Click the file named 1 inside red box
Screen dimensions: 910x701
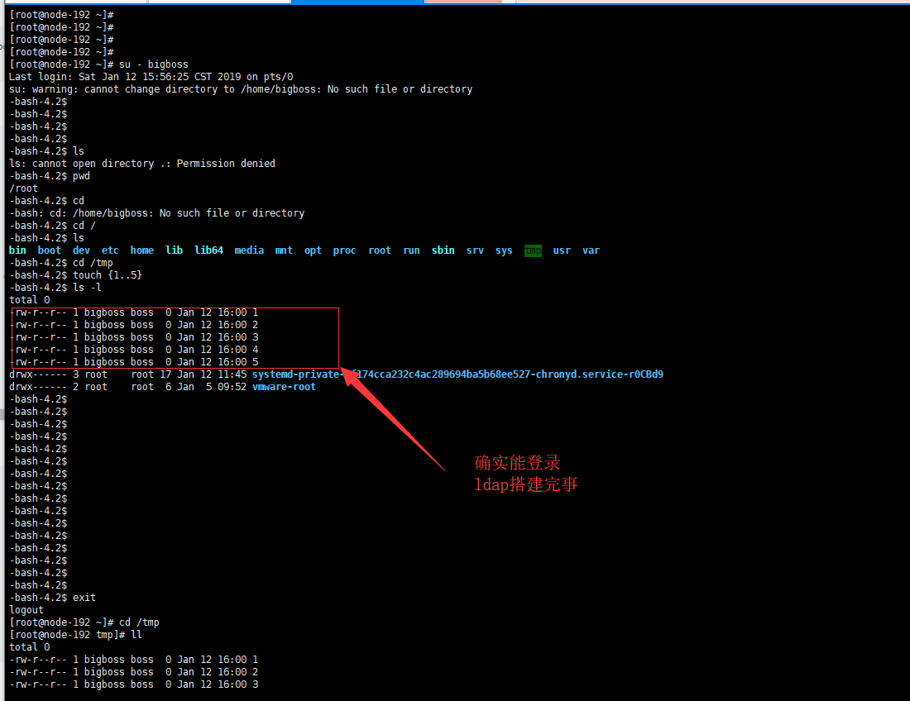(254, 312)
